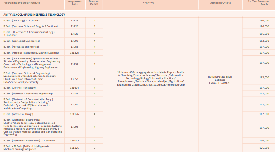Click fee 107,000 in Aerospace Engineering row

(264, 47)
